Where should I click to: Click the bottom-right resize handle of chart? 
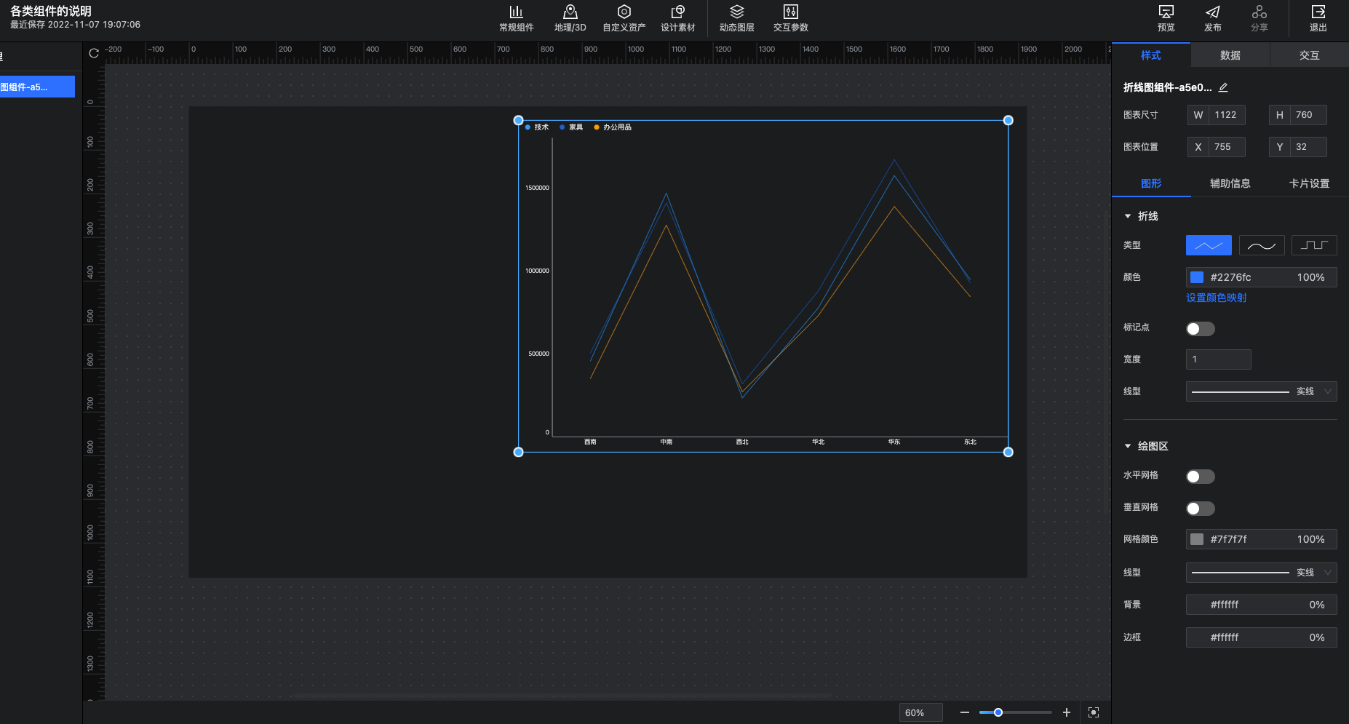[1008, 452]
